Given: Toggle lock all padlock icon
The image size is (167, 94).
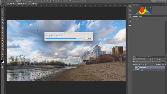Looking at the screenshot, I should pos(146,64).
